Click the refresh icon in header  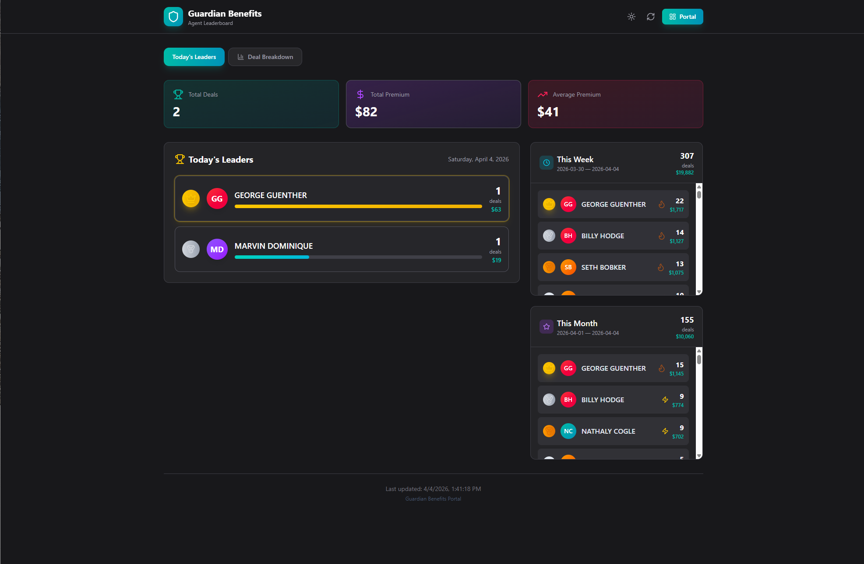650,17
